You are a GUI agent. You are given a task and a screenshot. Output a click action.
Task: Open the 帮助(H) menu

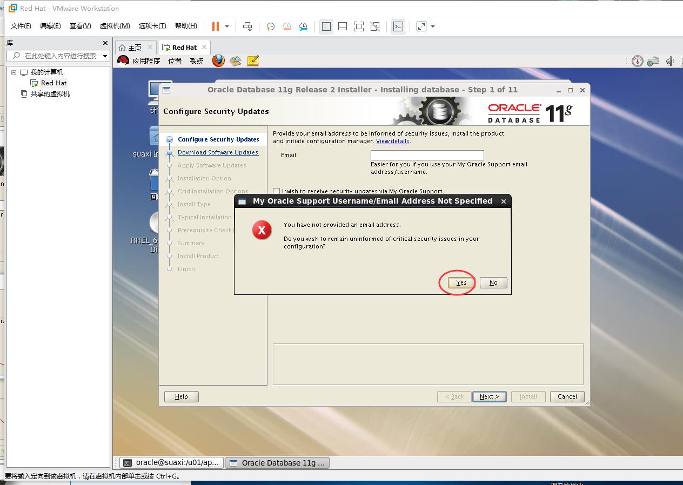[186, 26]
